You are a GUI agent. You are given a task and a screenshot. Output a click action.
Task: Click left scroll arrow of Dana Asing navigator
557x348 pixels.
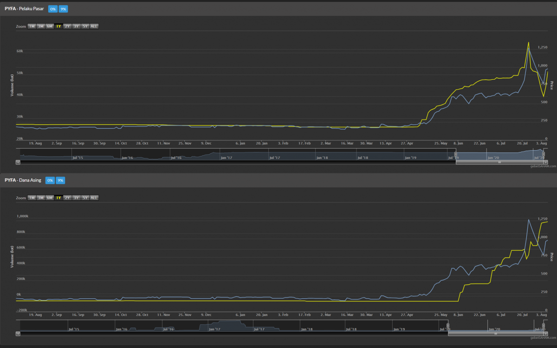18,334
